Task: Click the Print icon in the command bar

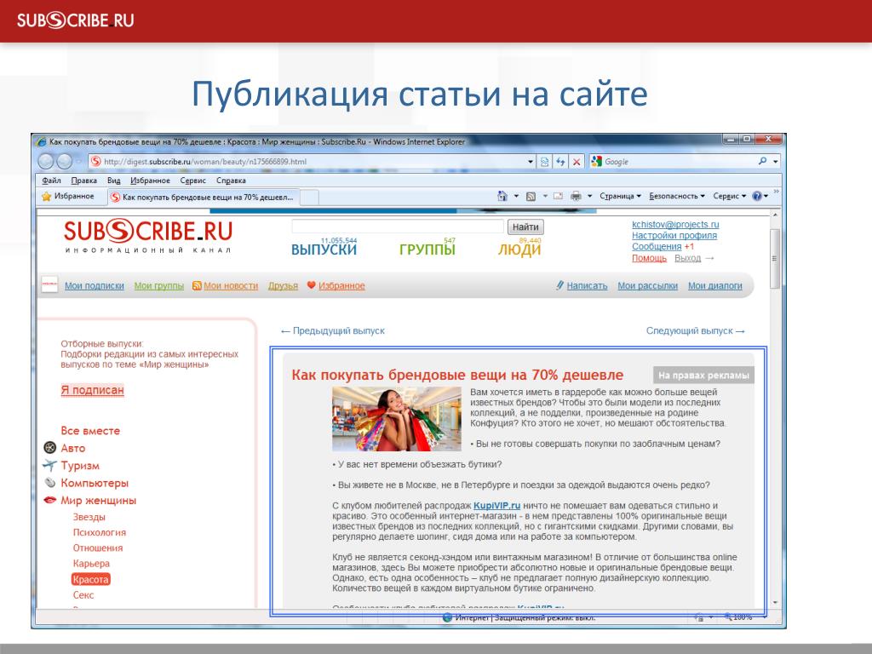Action: tap(577, 197)
